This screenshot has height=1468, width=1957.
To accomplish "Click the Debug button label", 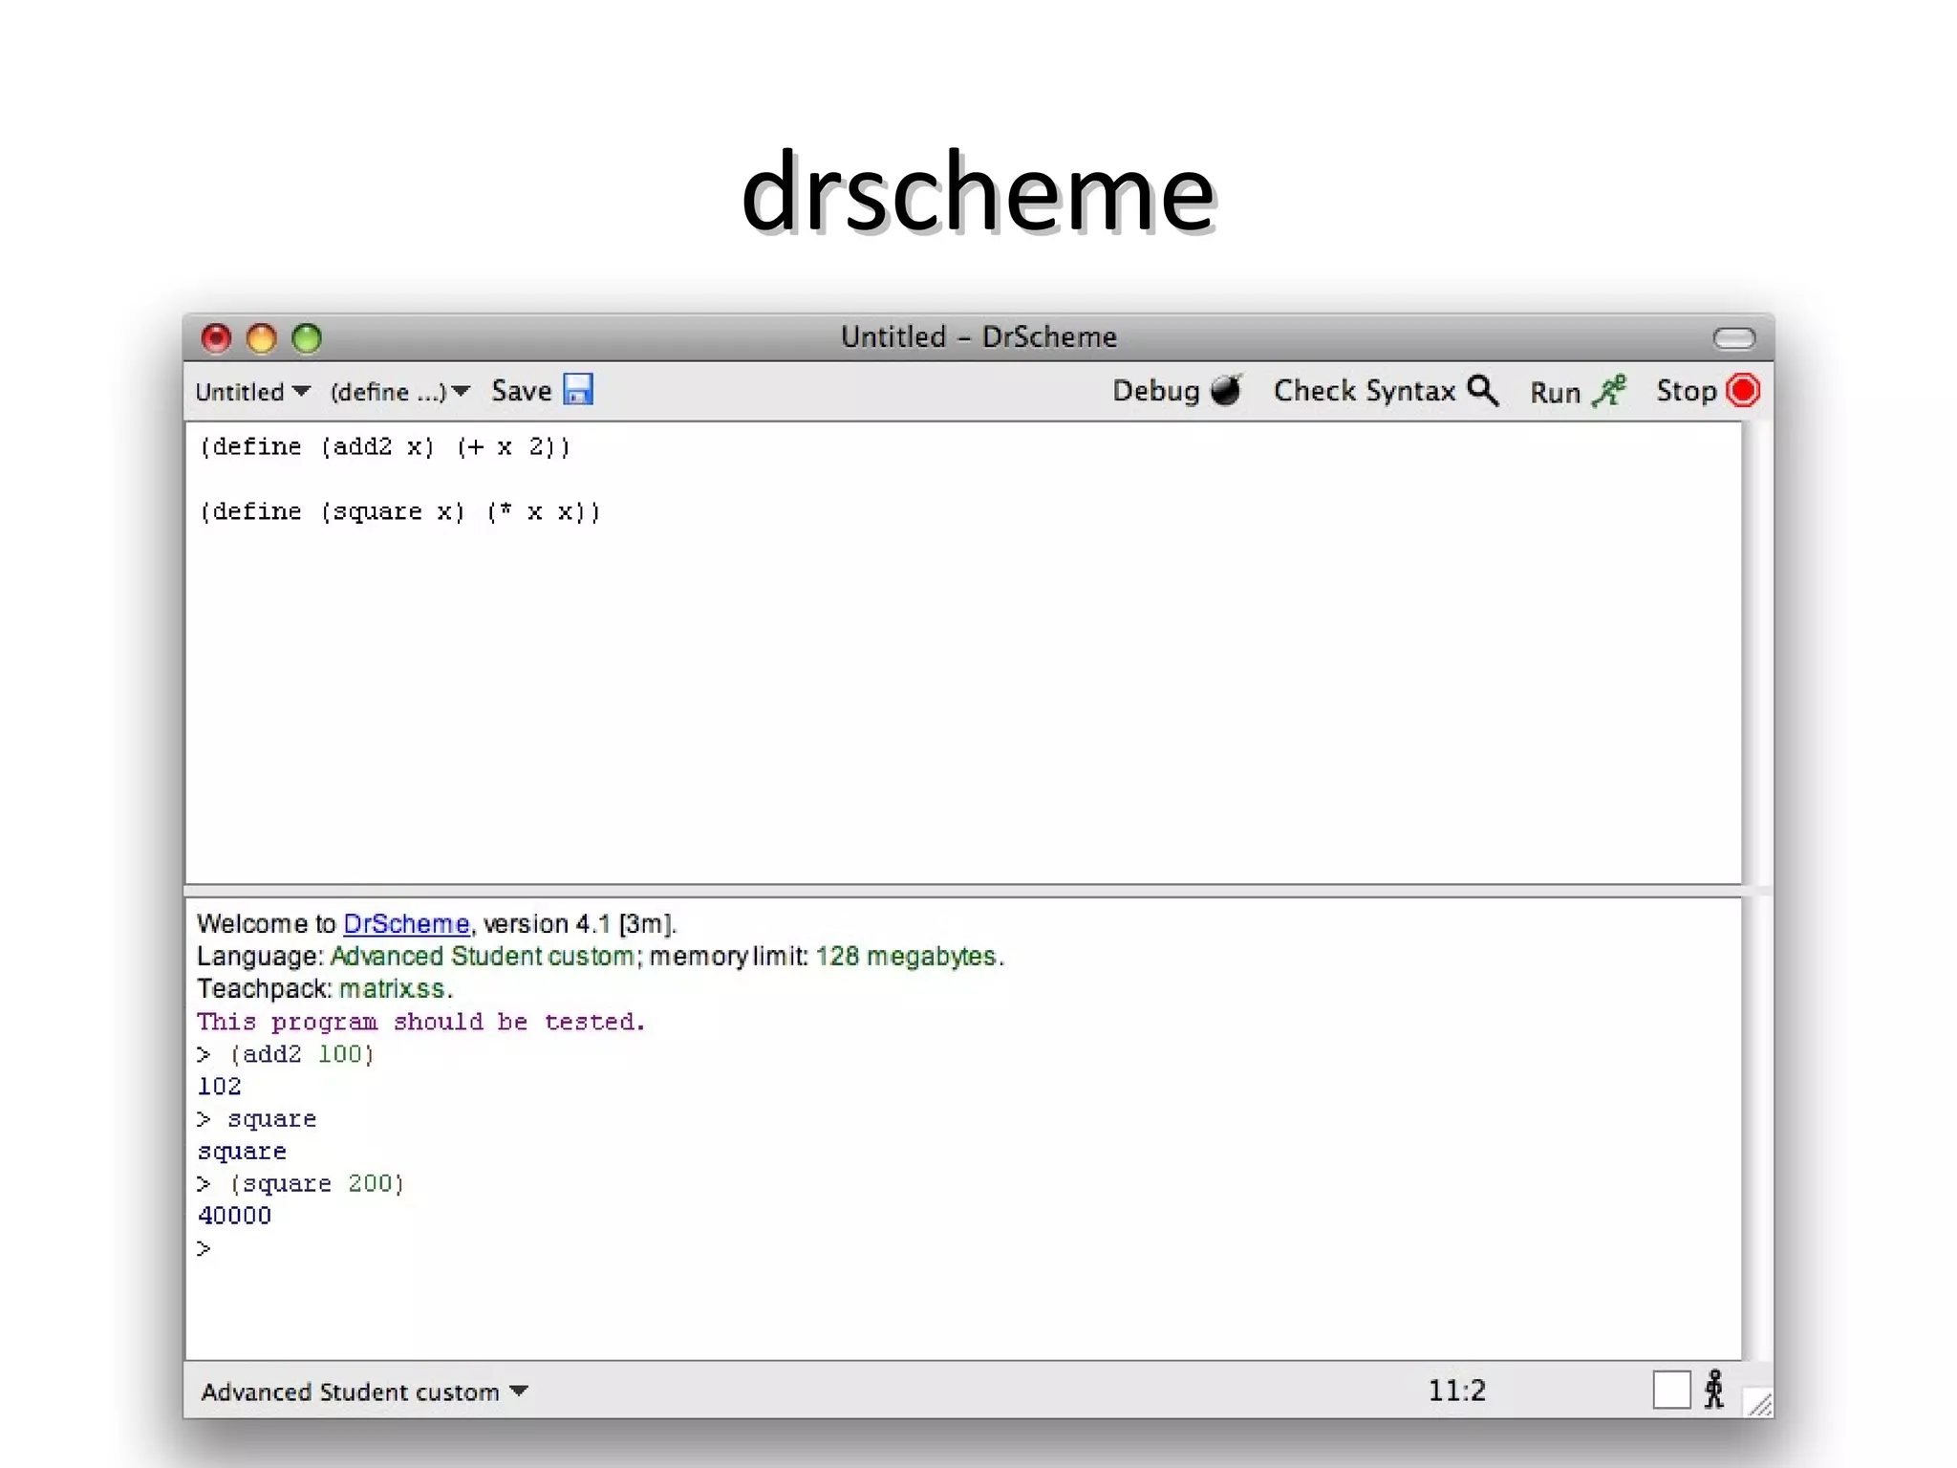I will click(1155, 391).
